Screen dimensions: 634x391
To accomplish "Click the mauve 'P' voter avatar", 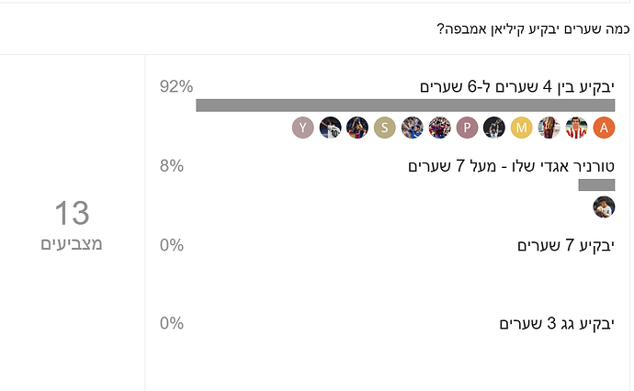I will tap(467, 128).
